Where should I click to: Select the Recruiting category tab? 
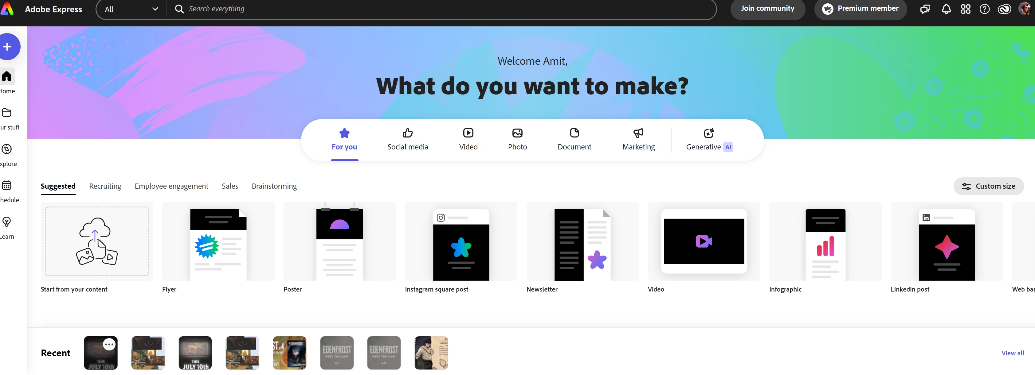105,186
